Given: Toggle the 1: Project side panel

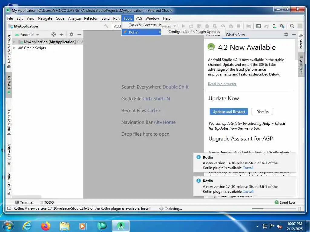Looking at the screenshot, I should (x=9, y=85).
